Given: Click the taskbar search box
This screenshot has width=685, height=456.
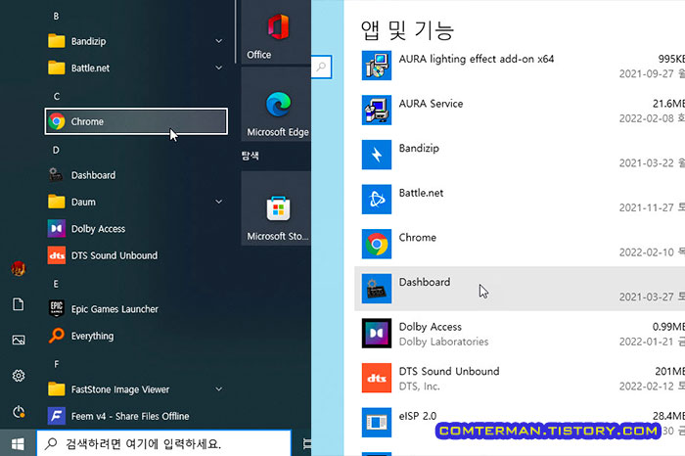Looking at the screenshot, I should tap(163, 444).
